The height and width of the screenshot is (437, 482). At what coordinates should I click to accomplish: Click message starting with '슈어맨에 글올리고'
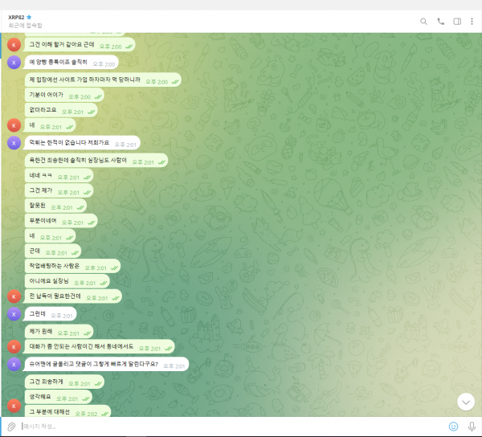point(93,364)
